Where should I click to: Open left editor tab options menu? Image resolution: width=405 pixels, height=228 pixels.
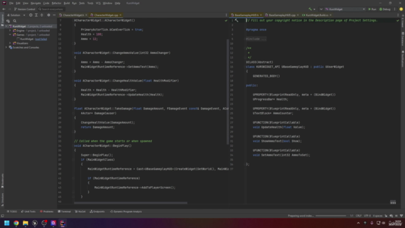click(226, 15)
